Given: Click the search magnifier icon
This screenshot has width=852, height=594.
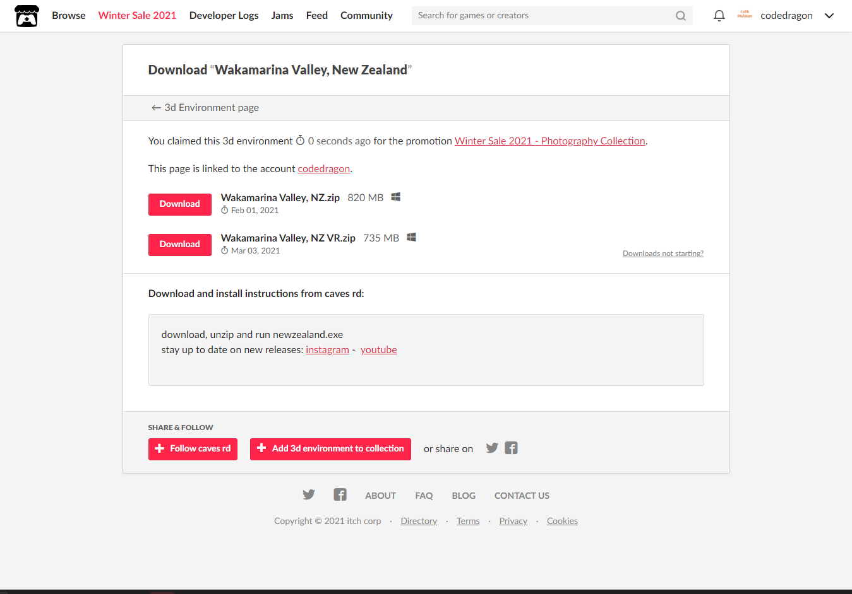Looking at the screenshot, I should (x=680, y=16).
